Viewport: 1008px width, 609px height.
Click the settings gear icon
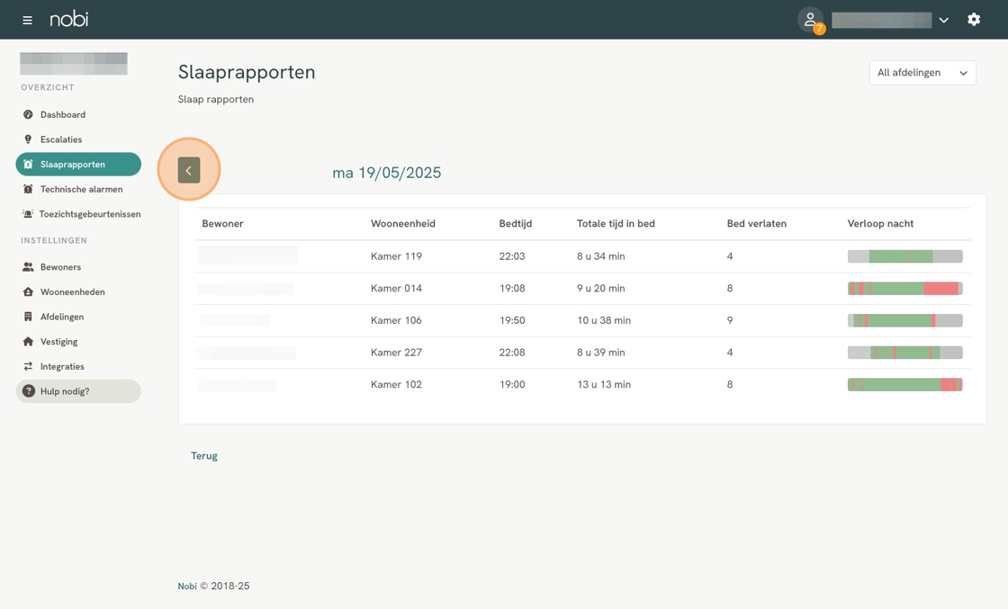(x=974, y=20)
